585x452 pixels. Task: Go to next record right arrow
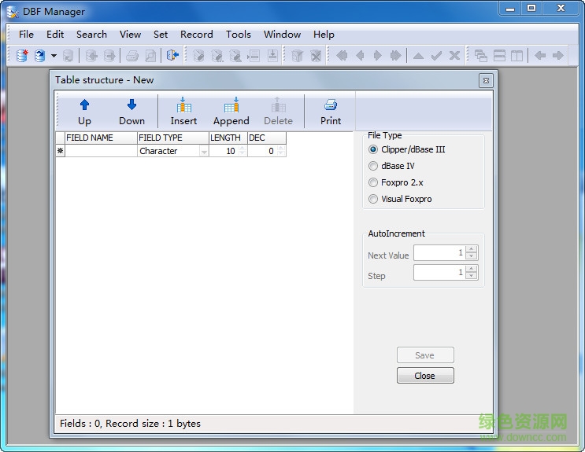pyautogui.click(x=378, y=56)
